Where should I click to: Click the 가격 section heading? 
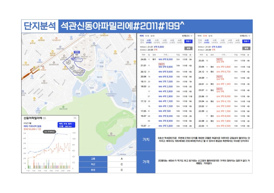pyautogui.click(x=146, y=162)
